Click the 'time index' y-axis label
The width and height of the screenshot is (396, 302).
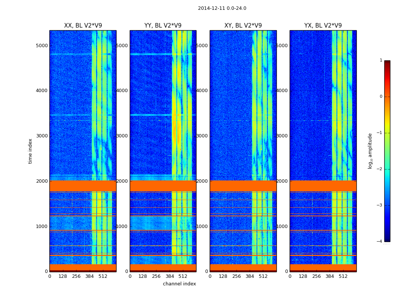(31, 151)
